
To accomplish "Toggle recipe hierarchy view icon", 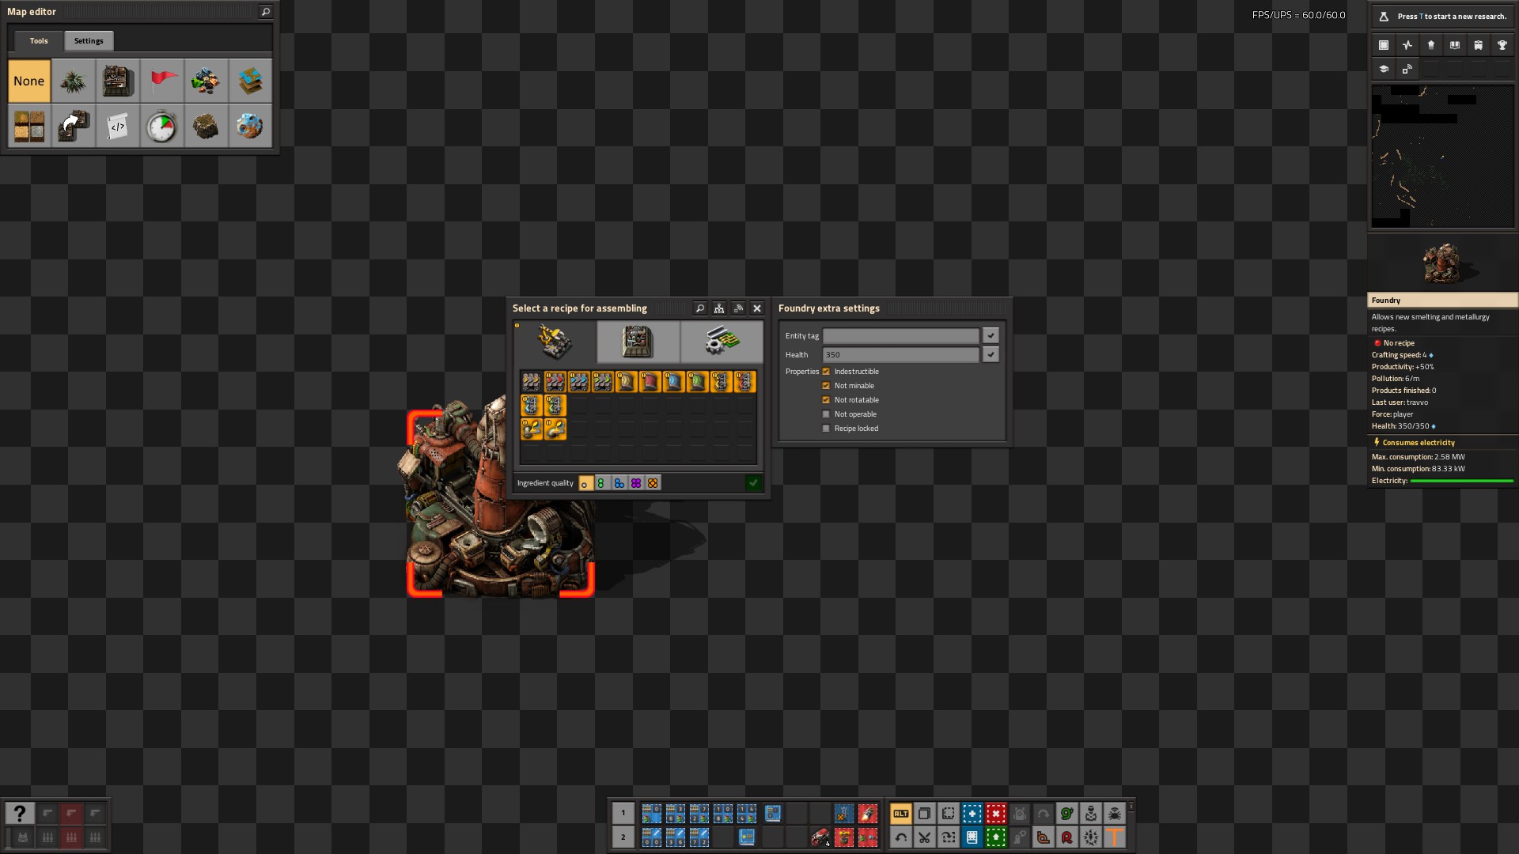I will pyautogui.click(x=719, y=308).
